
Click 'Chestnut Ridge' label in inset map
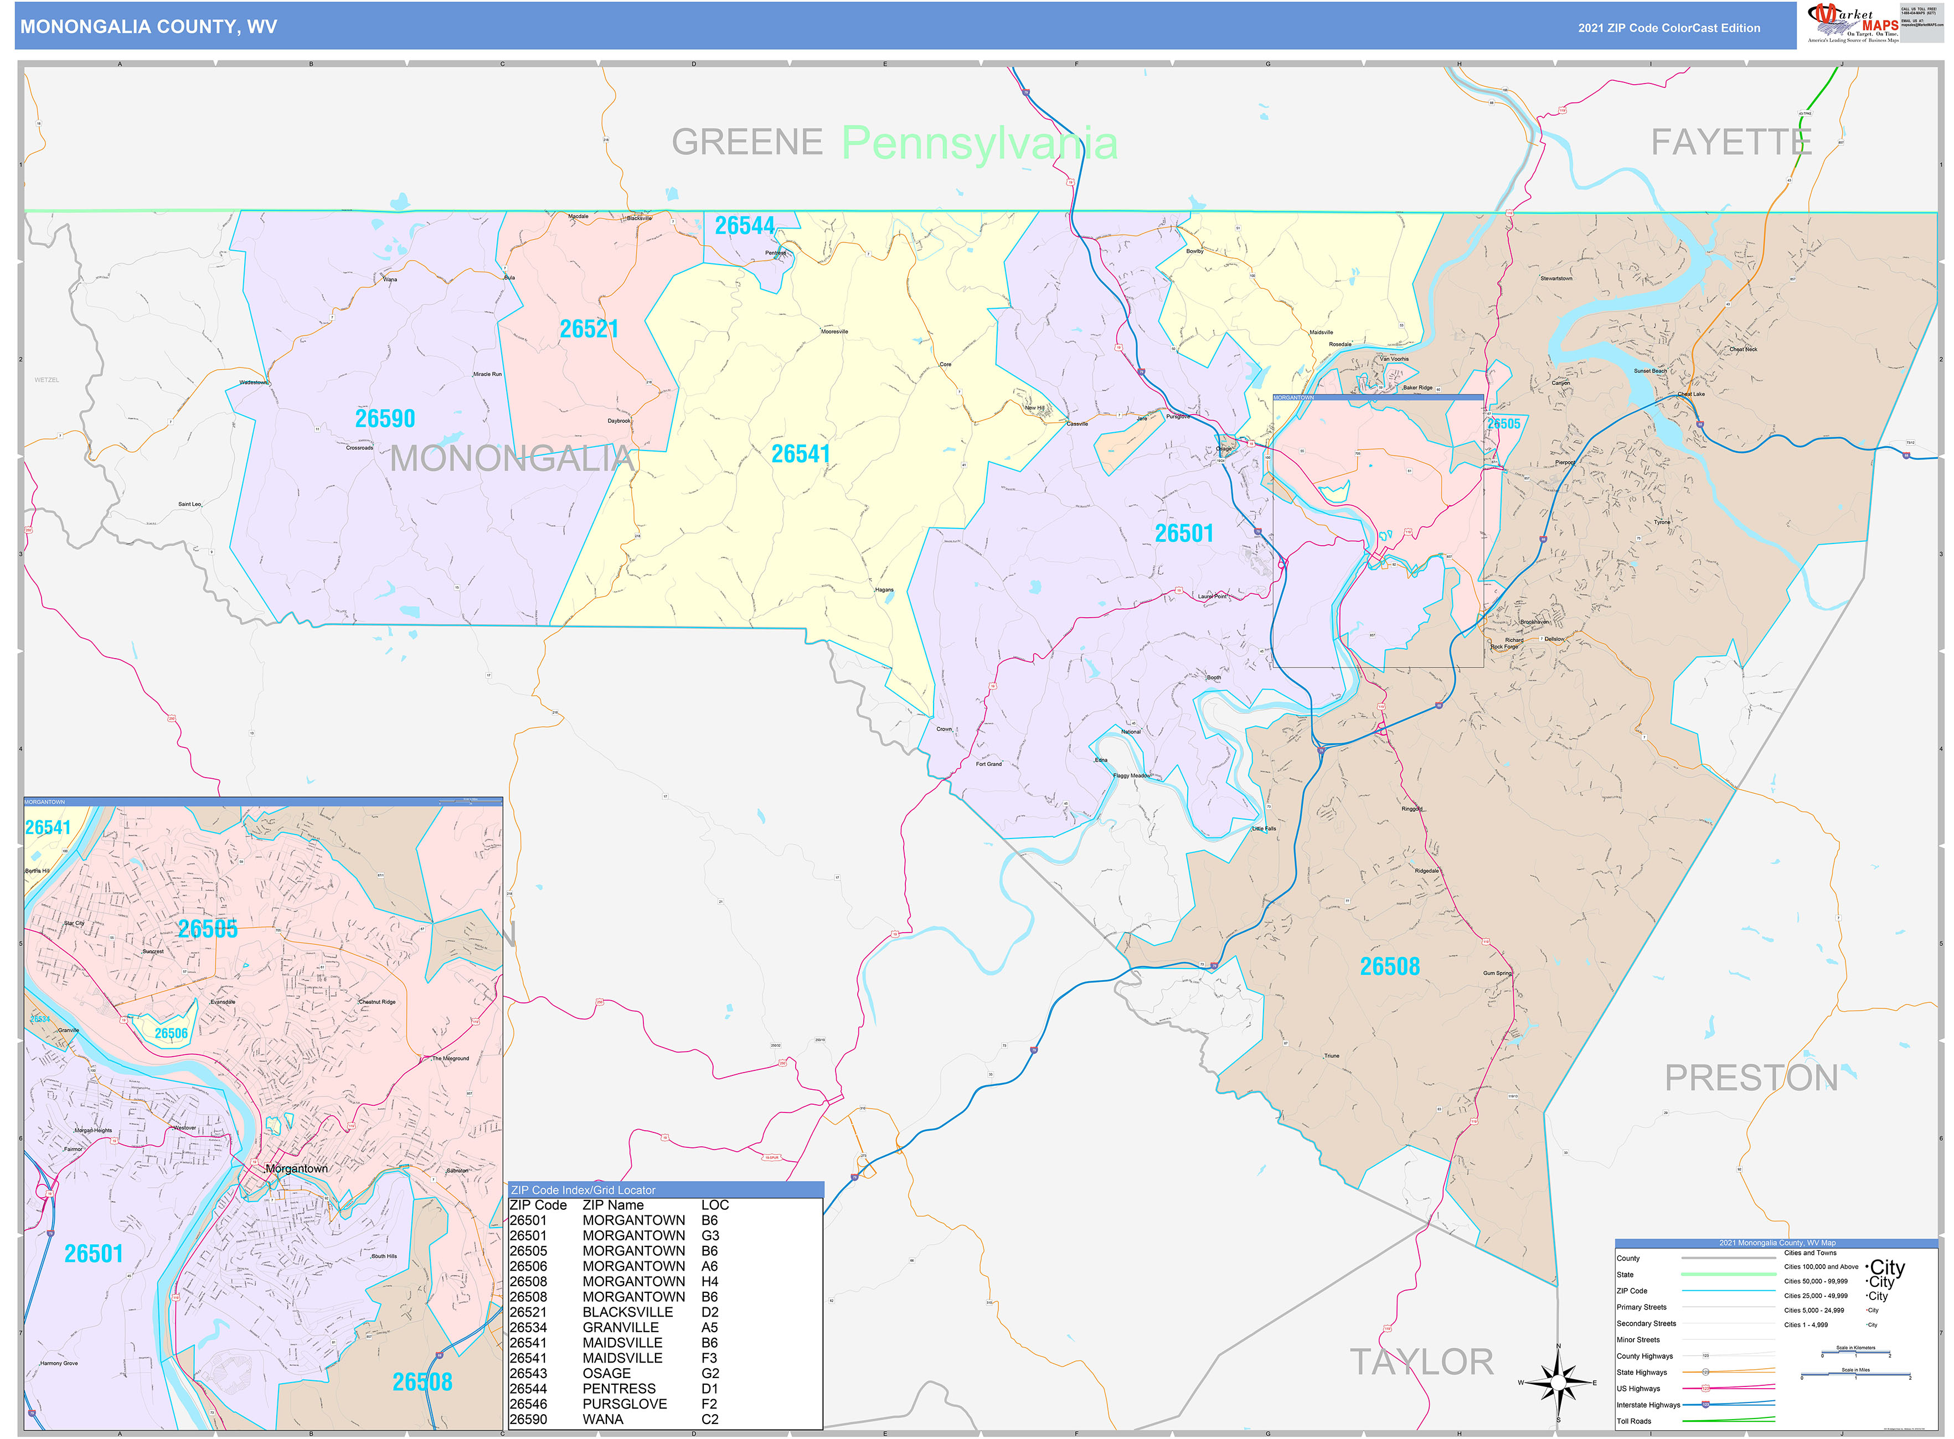pos(377,1002)
